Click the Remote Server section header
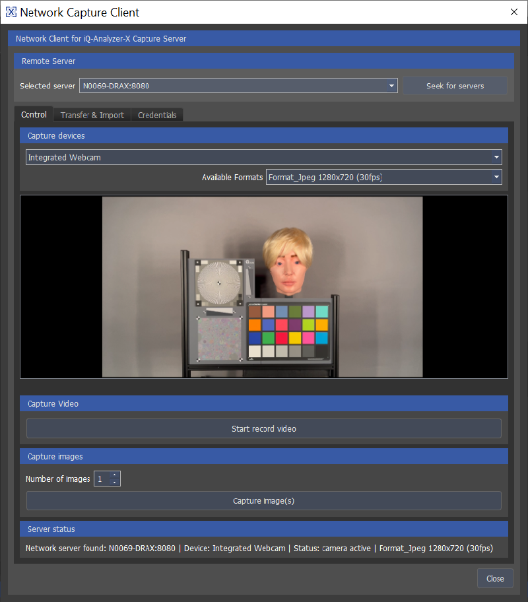 [x=264, y=61]
